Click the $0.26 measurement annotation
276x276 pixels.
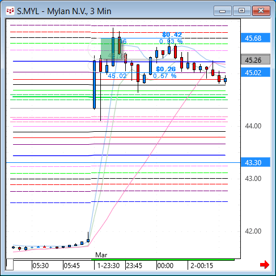[165, 69]
